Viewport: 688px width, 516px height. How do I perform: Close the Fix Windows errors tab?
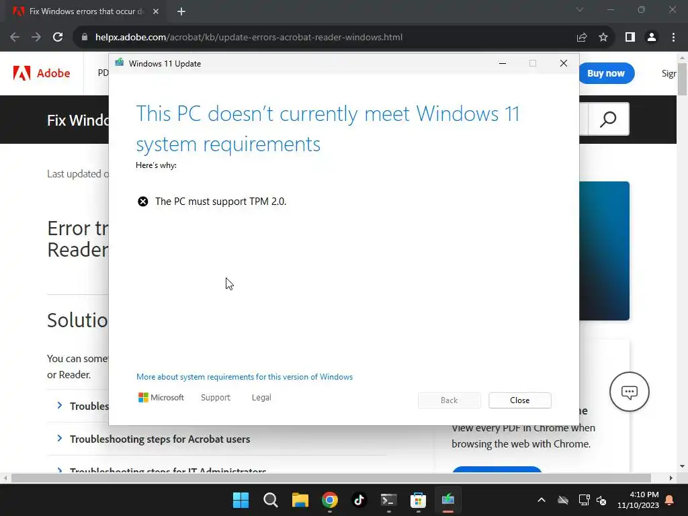click(156, 11)
